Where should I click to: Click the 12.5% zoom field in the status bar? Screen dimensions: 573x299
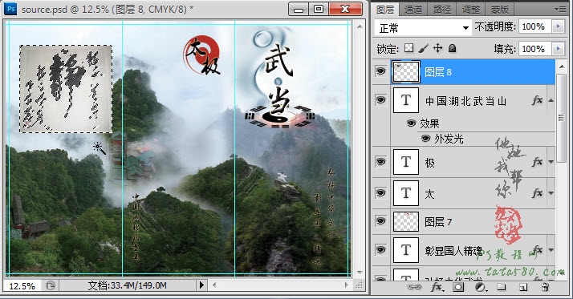point(22,285)
